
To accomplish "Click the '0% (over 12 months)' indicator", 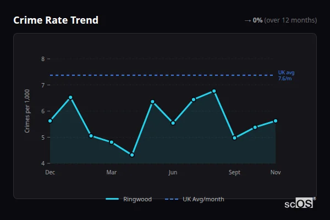I will (x=280, y=20).
